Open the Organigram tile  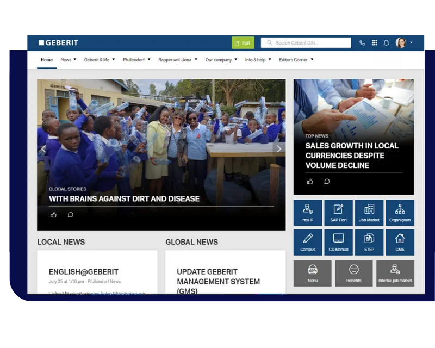[x=400, y=213]
